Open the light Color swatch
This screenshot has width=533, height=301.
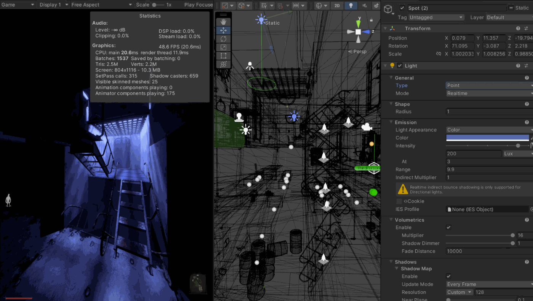(487, 138)
